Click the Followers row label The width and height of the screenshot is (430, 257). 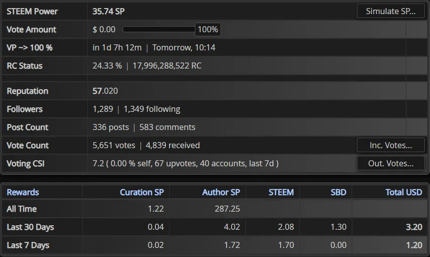25,109
